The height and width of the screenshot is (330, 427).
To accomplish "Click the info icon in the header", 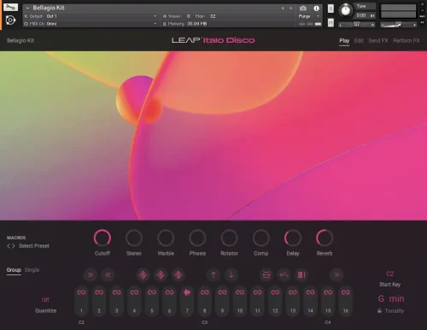I will (316, 9).
